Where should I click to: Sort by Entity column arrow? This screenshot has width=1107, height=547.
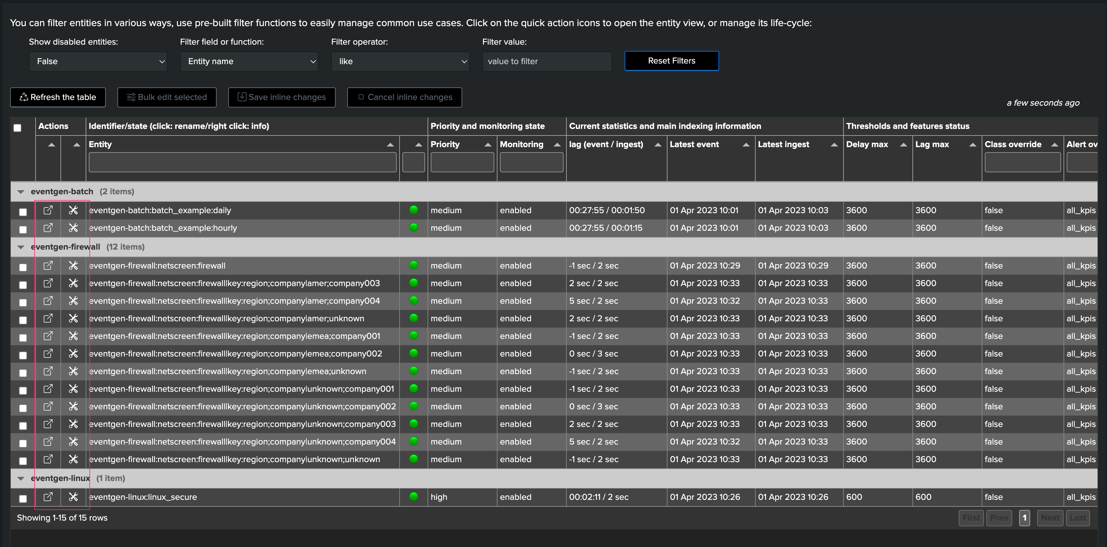tap(390, 145)
